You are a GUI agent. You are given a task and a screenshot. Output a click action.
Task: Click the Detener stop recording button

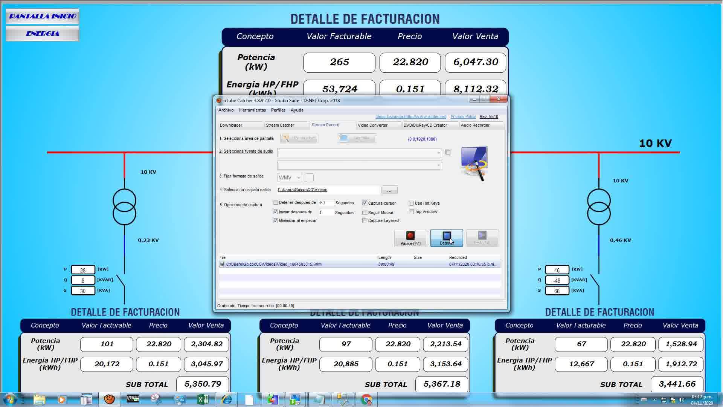447,238
